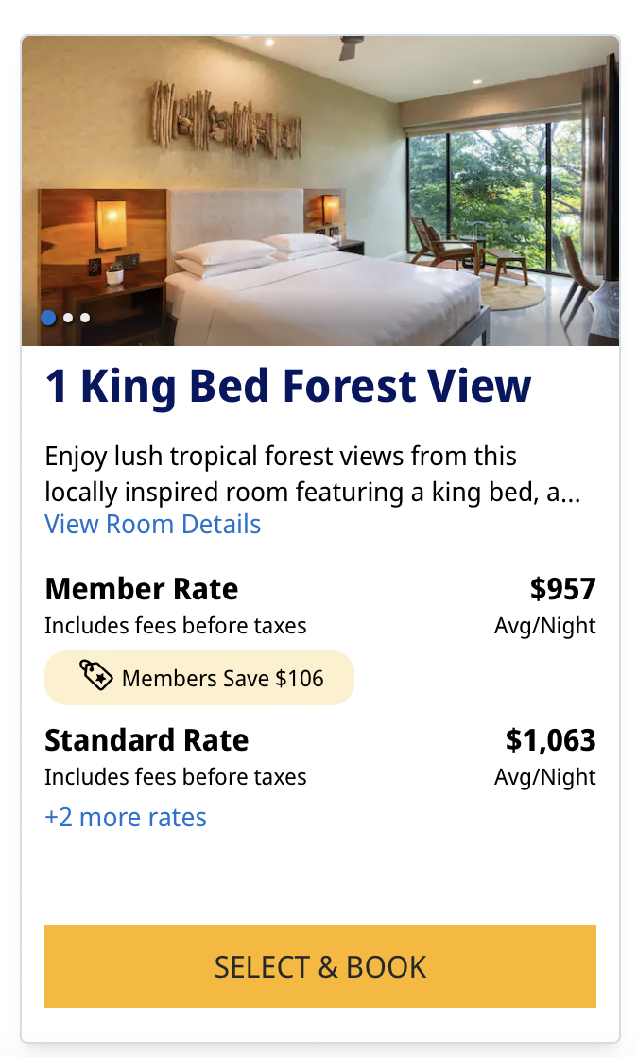The height and width of the screenshot is (1057, 637).
Task: Select the Member Rate heading
Action: coord(142,589)
